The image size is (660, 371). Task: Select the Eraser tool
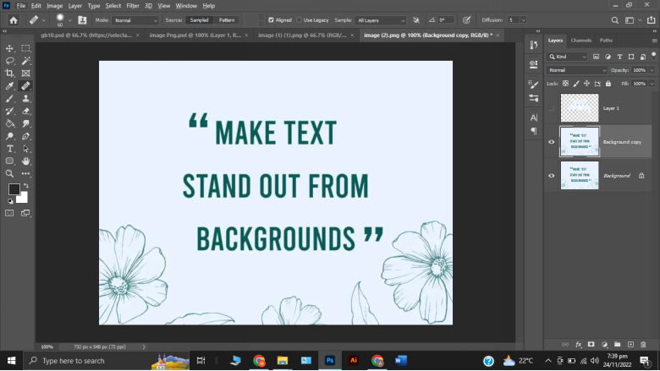(25, 112)
